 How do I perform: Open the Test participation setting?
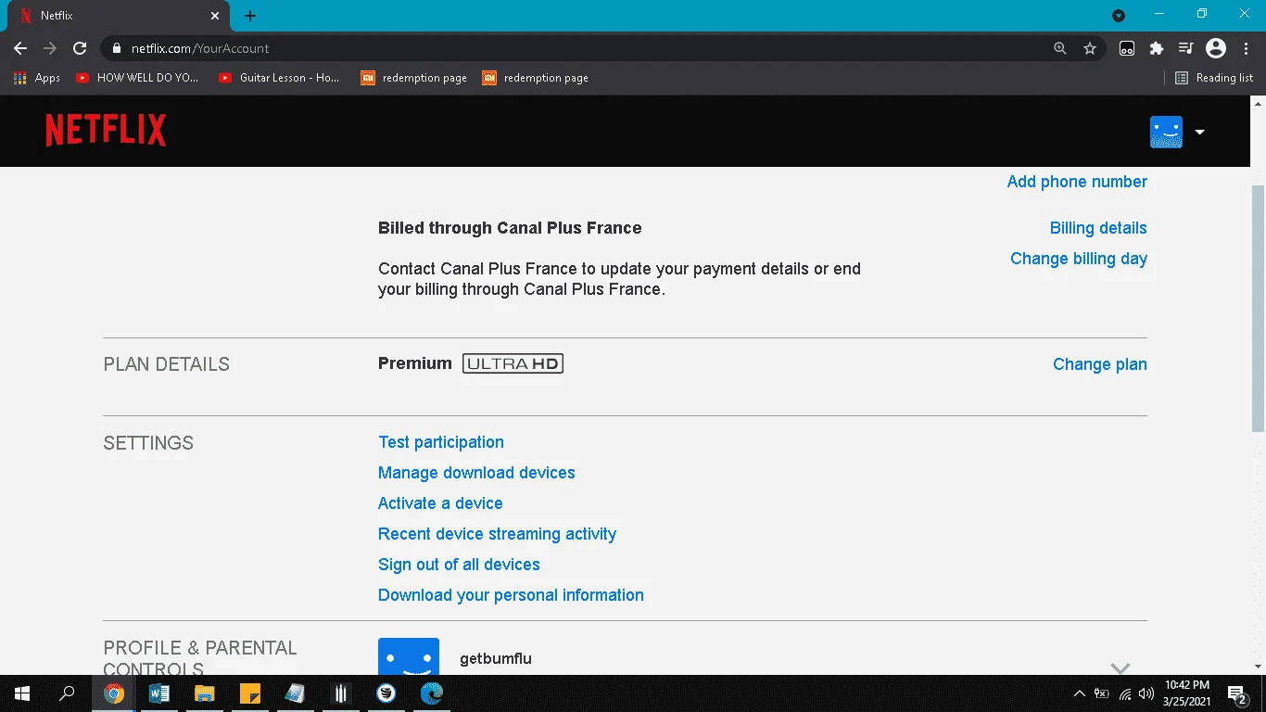coord(441,442)
